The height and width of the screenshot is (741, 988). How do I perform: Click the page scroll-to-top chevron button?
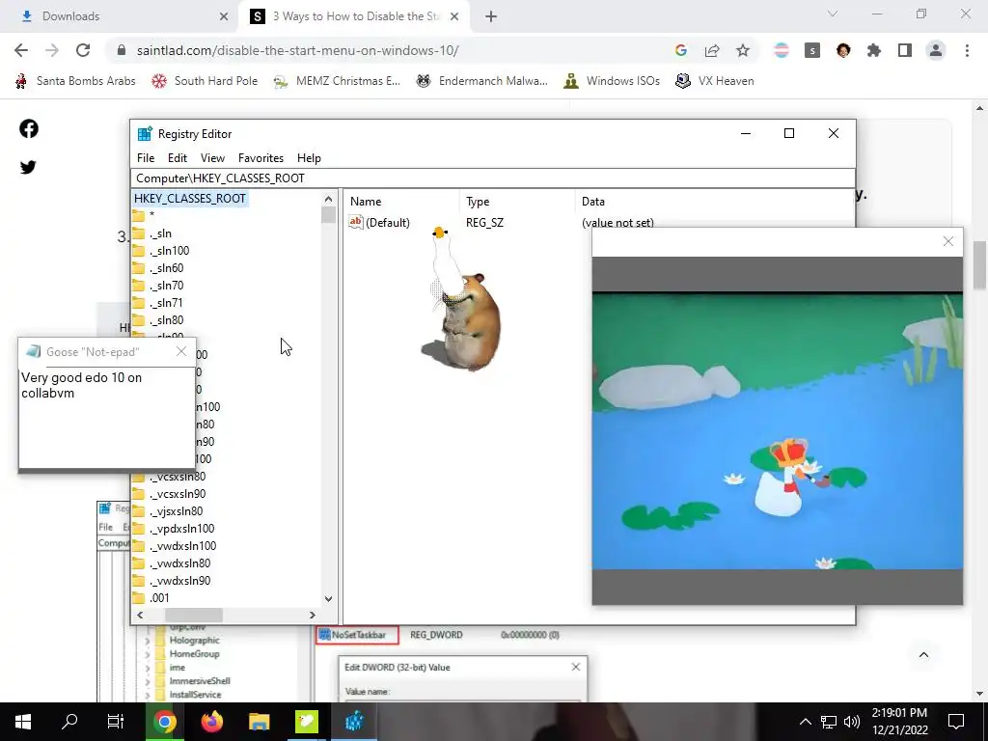click(x=923, y=655)
